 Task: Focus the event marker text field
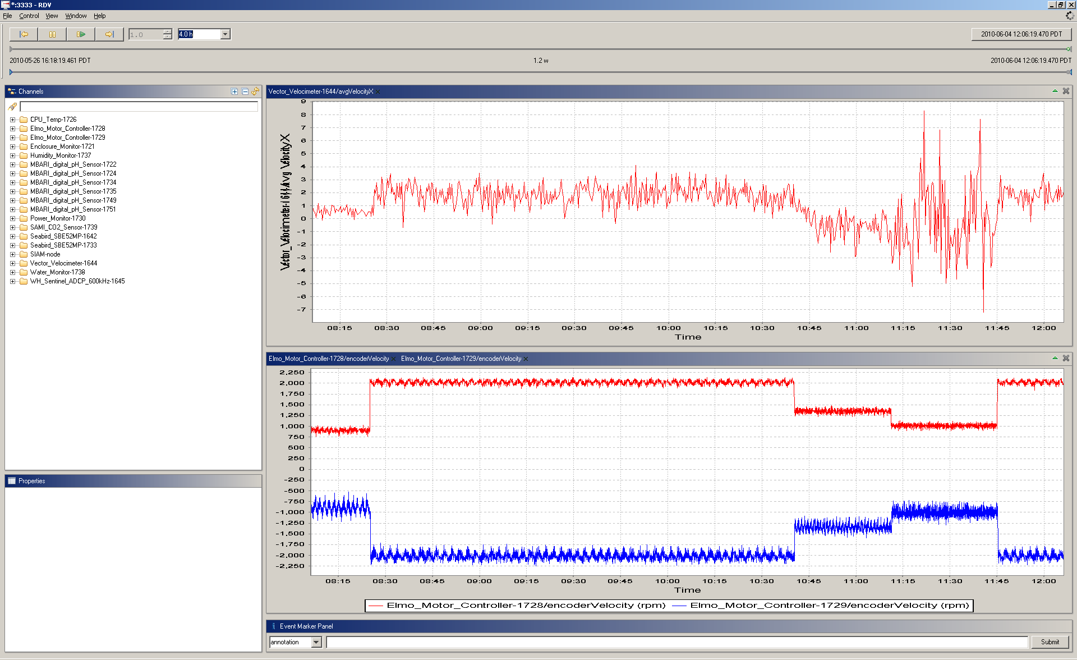point(676,642)
